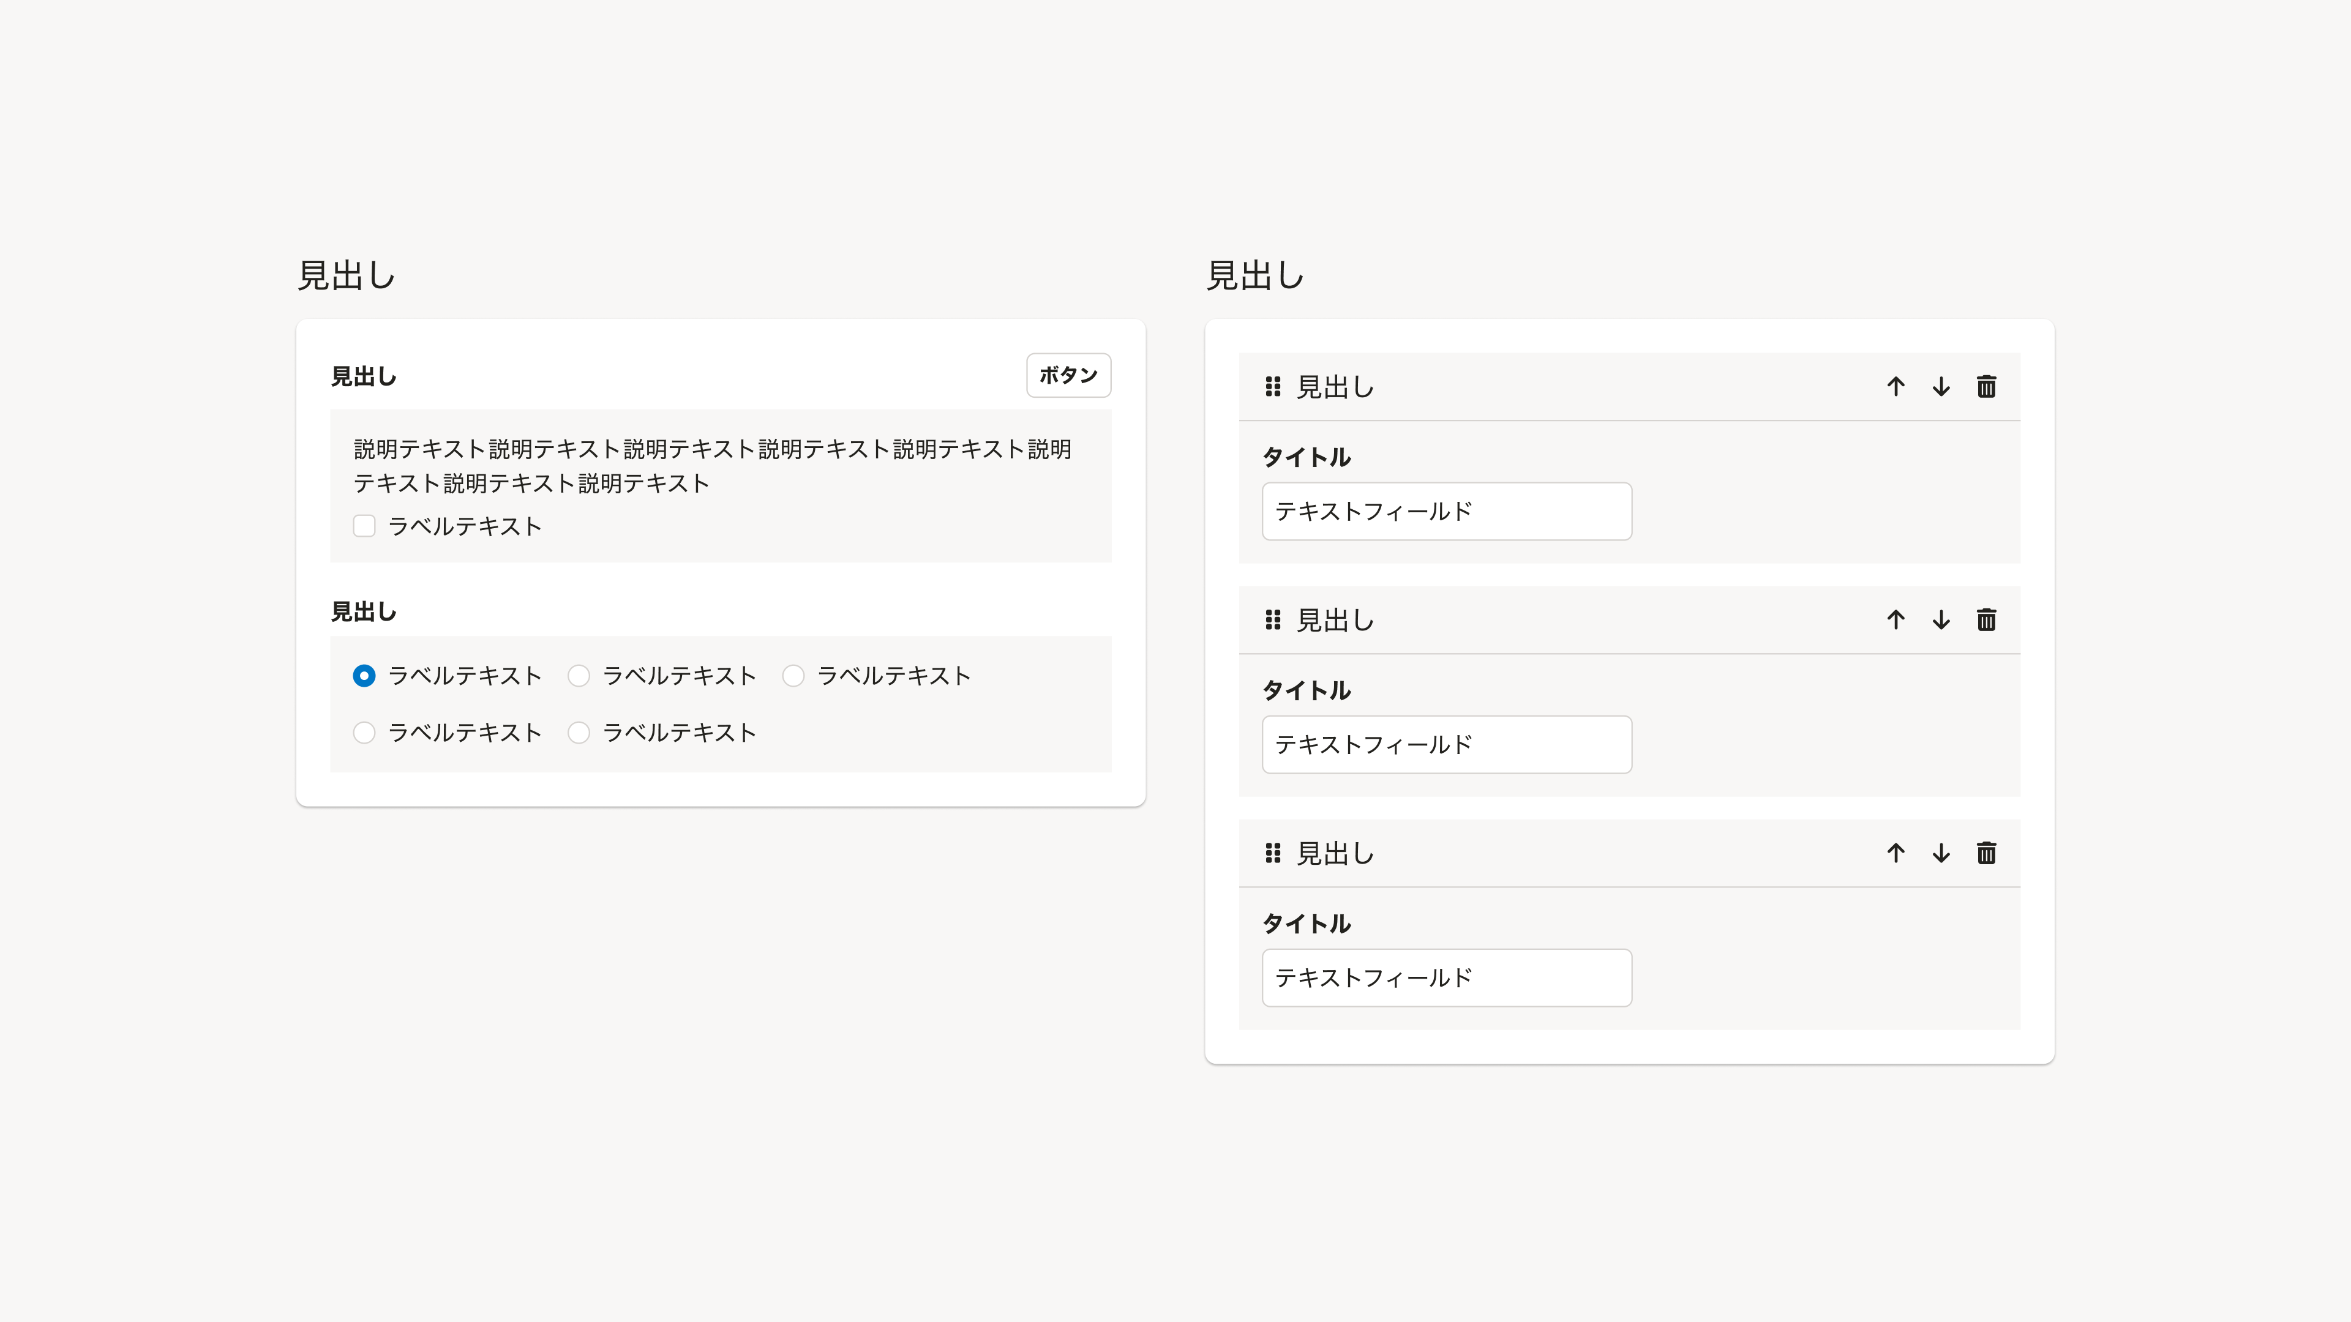Image resolution: width=2351 pixels, height=1322 pixels.
Task: Click the drag handle of the second item
Action: click(1272, 621)
